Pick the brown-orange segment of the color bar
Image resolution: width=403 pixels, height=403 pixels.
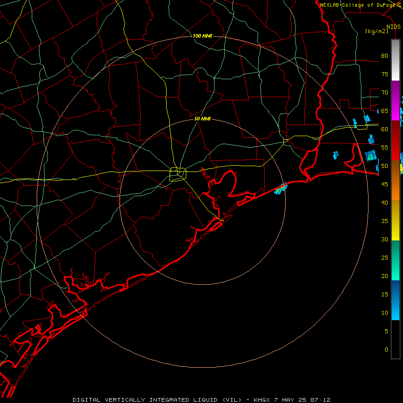395,180
